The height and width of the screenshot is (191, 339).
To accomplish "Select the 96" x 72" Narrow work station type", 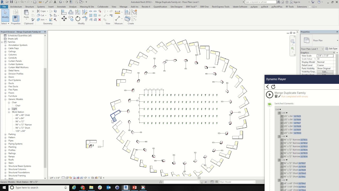I will [24, 125].
